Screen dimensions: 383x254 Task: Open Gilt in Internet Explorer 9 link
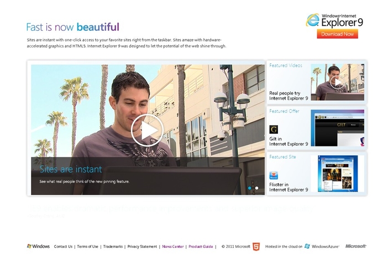click(288, 141)
